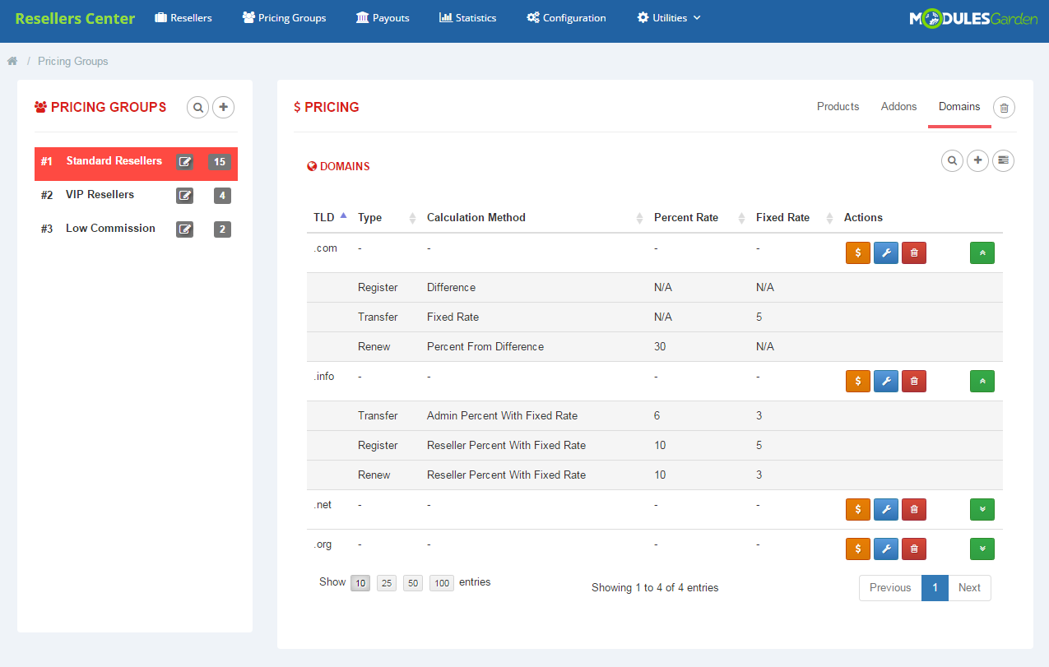The image size is (1049, 667).
Task: Switch to the Products tab
Action: 838,106
